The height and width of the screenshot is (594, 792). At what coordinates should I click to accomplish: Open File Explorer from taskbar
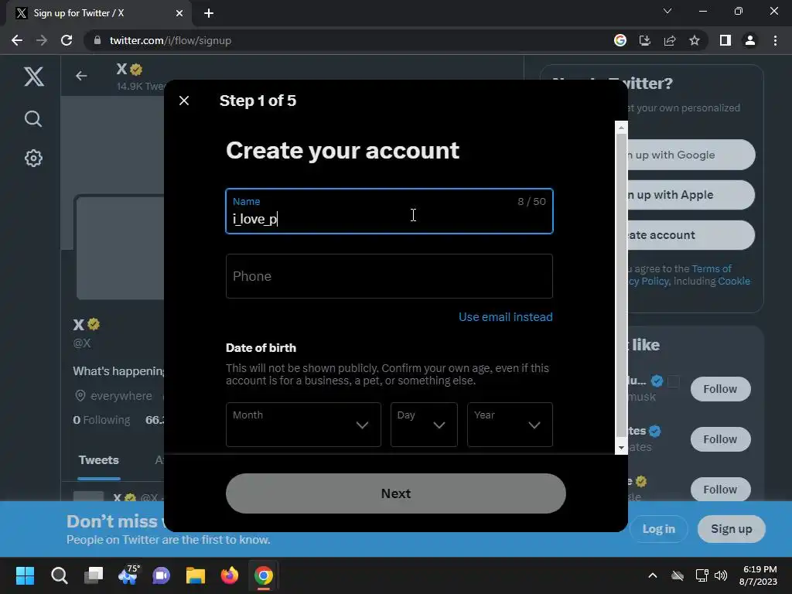[x=196, y=575]
